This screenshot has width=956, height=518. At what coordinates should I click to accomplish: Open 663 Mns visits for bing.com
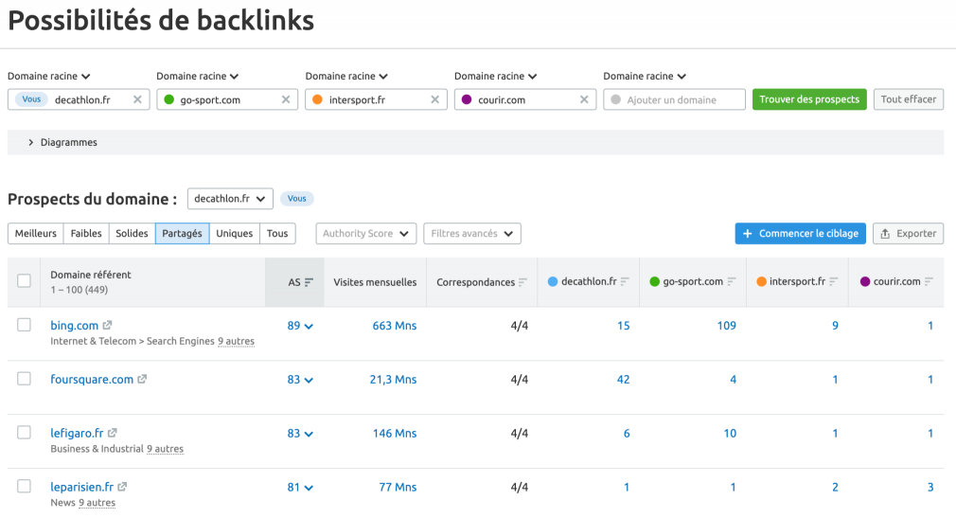click(395, 326)
